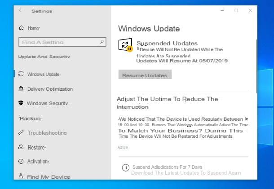Screen dimensions: 274x189
Task: Minimize the Settings window
Action: 222,10
